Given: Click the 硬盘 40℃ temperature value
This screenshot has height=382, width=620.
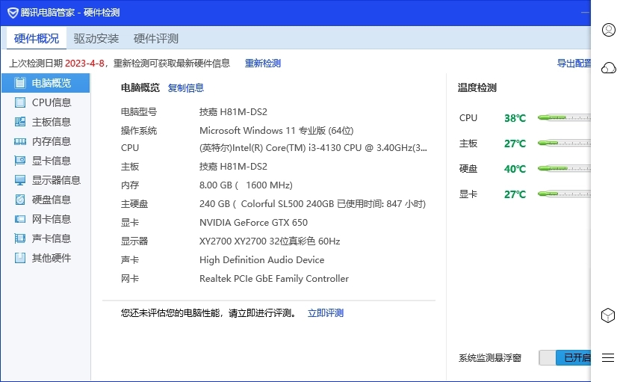Looking at the screenshot, I should (515, 169).
